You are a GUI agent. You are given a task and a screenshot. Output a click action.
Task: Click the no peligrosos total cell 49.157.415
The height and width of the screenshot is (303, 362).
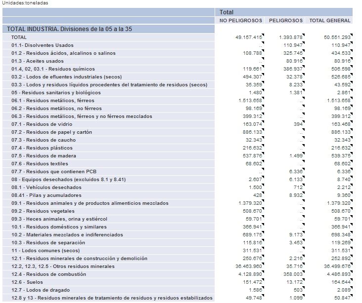[248, 38]
